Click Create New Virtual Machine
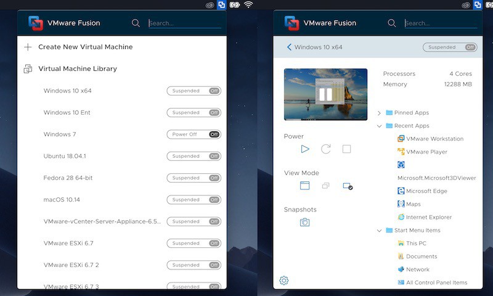 coord(86,47)
